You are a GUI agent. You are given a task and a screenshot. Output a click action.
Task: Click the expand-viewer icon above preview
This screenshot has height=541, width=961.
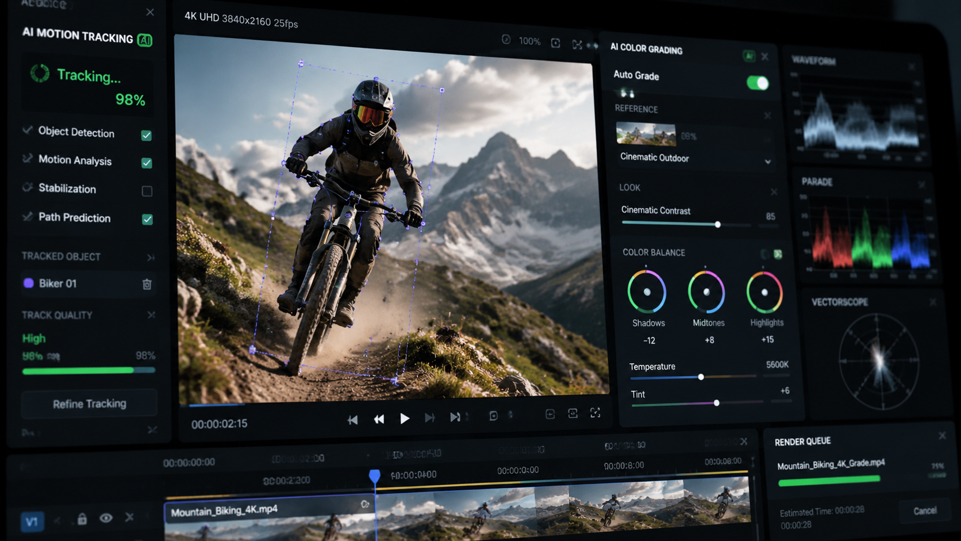[577, 44]
